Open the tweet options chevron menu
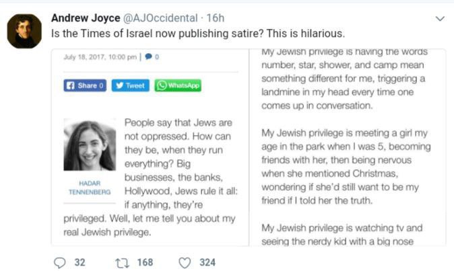The image size is (454, 271). pyautogui.click(x=440, y=19)
